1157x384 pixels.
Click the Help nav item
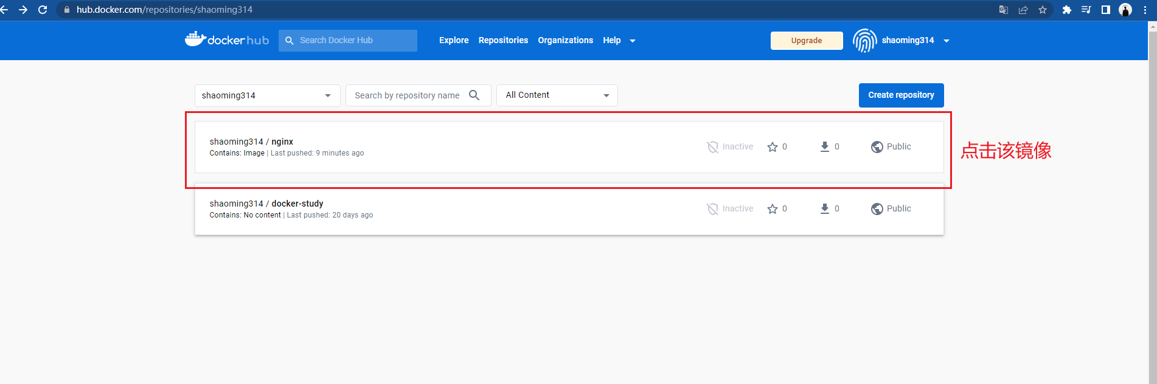(x=612, y=40)
